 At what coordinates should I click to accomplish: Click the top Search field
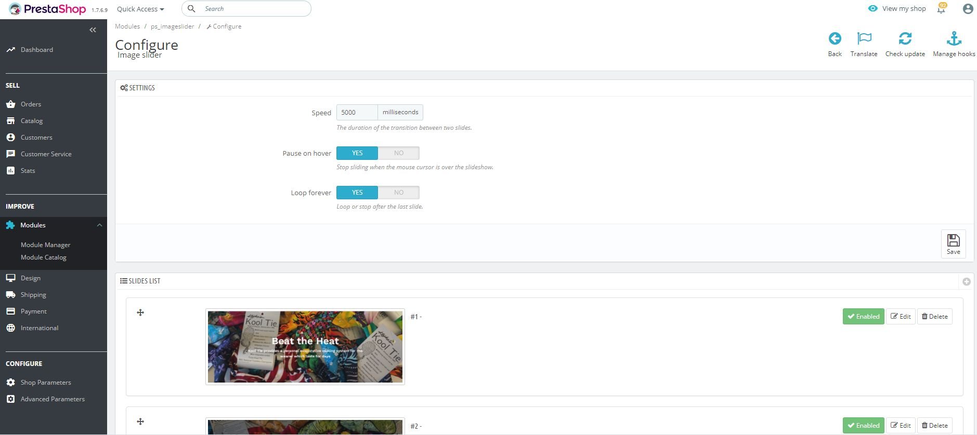click(x=246, y=9)
